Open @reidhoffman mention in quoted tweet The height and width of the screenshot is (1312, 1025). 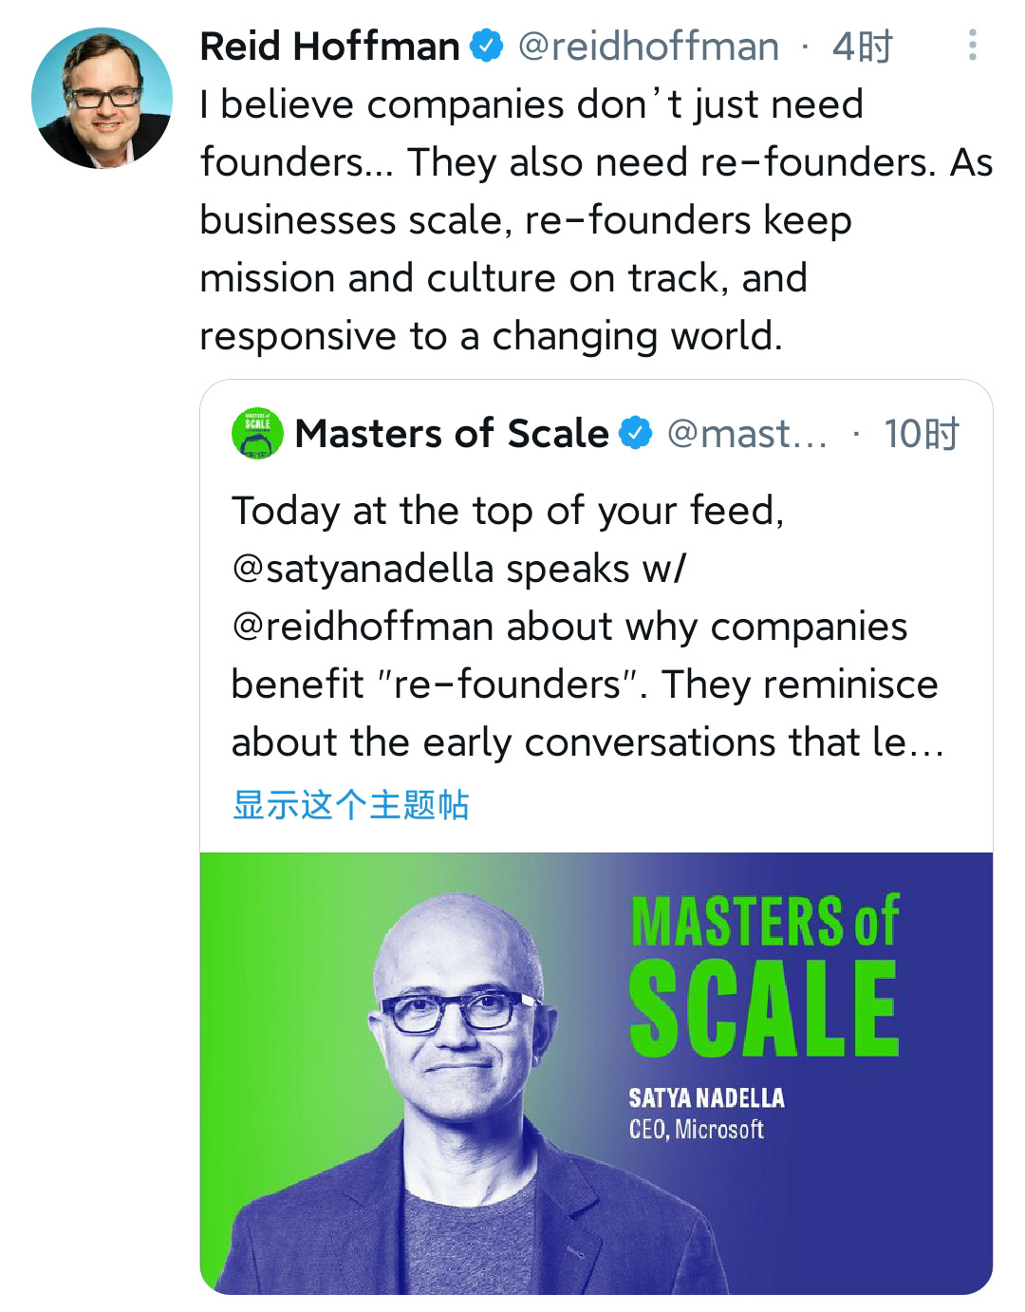tap(363, 627)
